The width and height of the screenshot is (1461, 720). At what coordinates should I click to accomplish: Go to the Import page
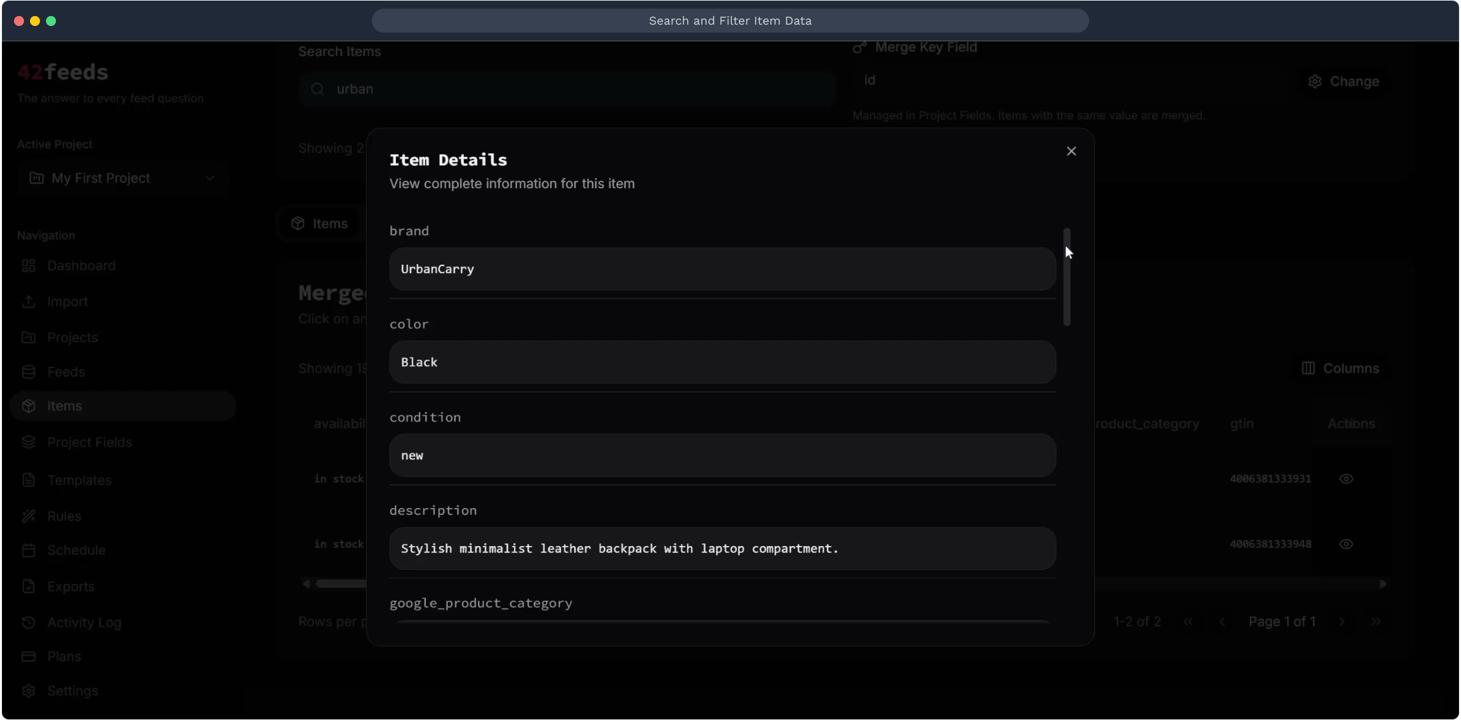point(67,302)
